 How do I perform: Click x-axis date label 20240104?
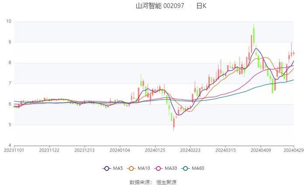[120, 150]
